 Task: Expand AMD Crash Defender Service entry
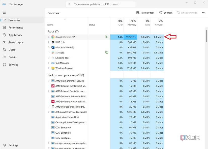[49, 81]
